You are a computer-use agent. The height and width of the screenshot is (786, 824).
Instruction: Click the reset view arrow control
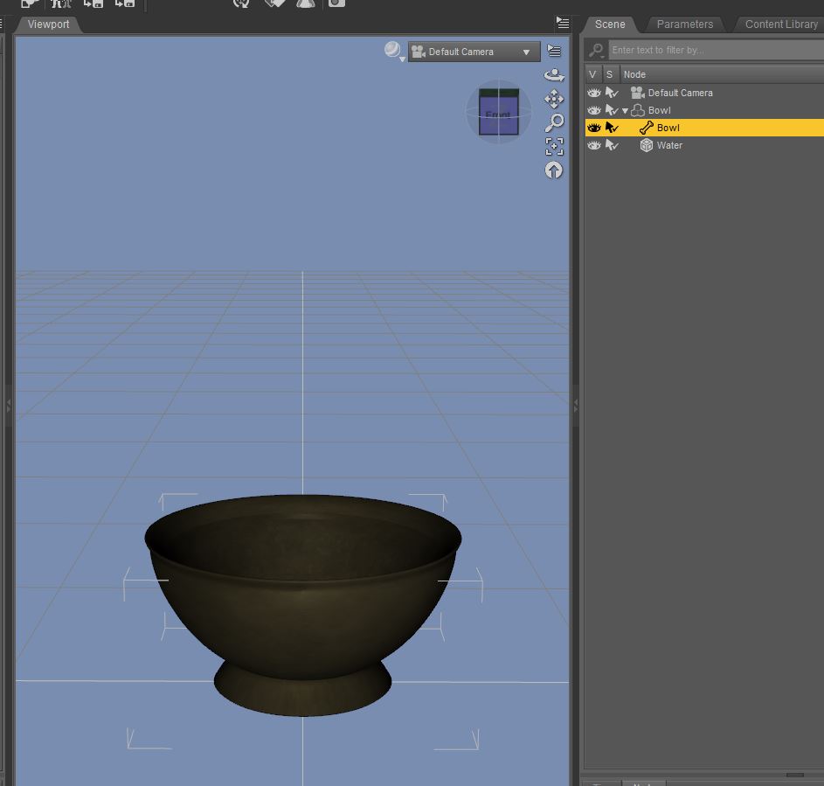point(553,170)
